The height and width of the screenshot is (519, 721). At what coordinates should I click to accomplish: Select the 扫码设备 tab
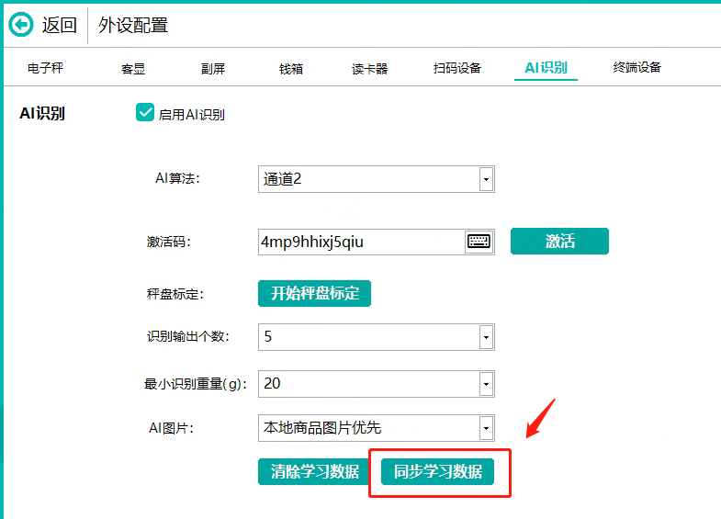coord(457,68)
